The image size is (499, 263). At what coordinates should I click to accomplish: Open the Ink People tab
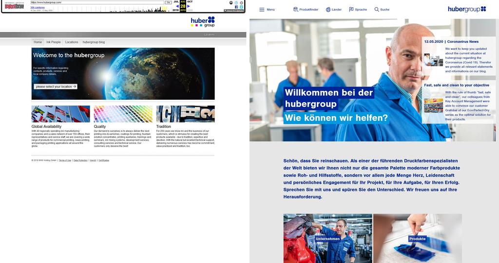[54, 42]
